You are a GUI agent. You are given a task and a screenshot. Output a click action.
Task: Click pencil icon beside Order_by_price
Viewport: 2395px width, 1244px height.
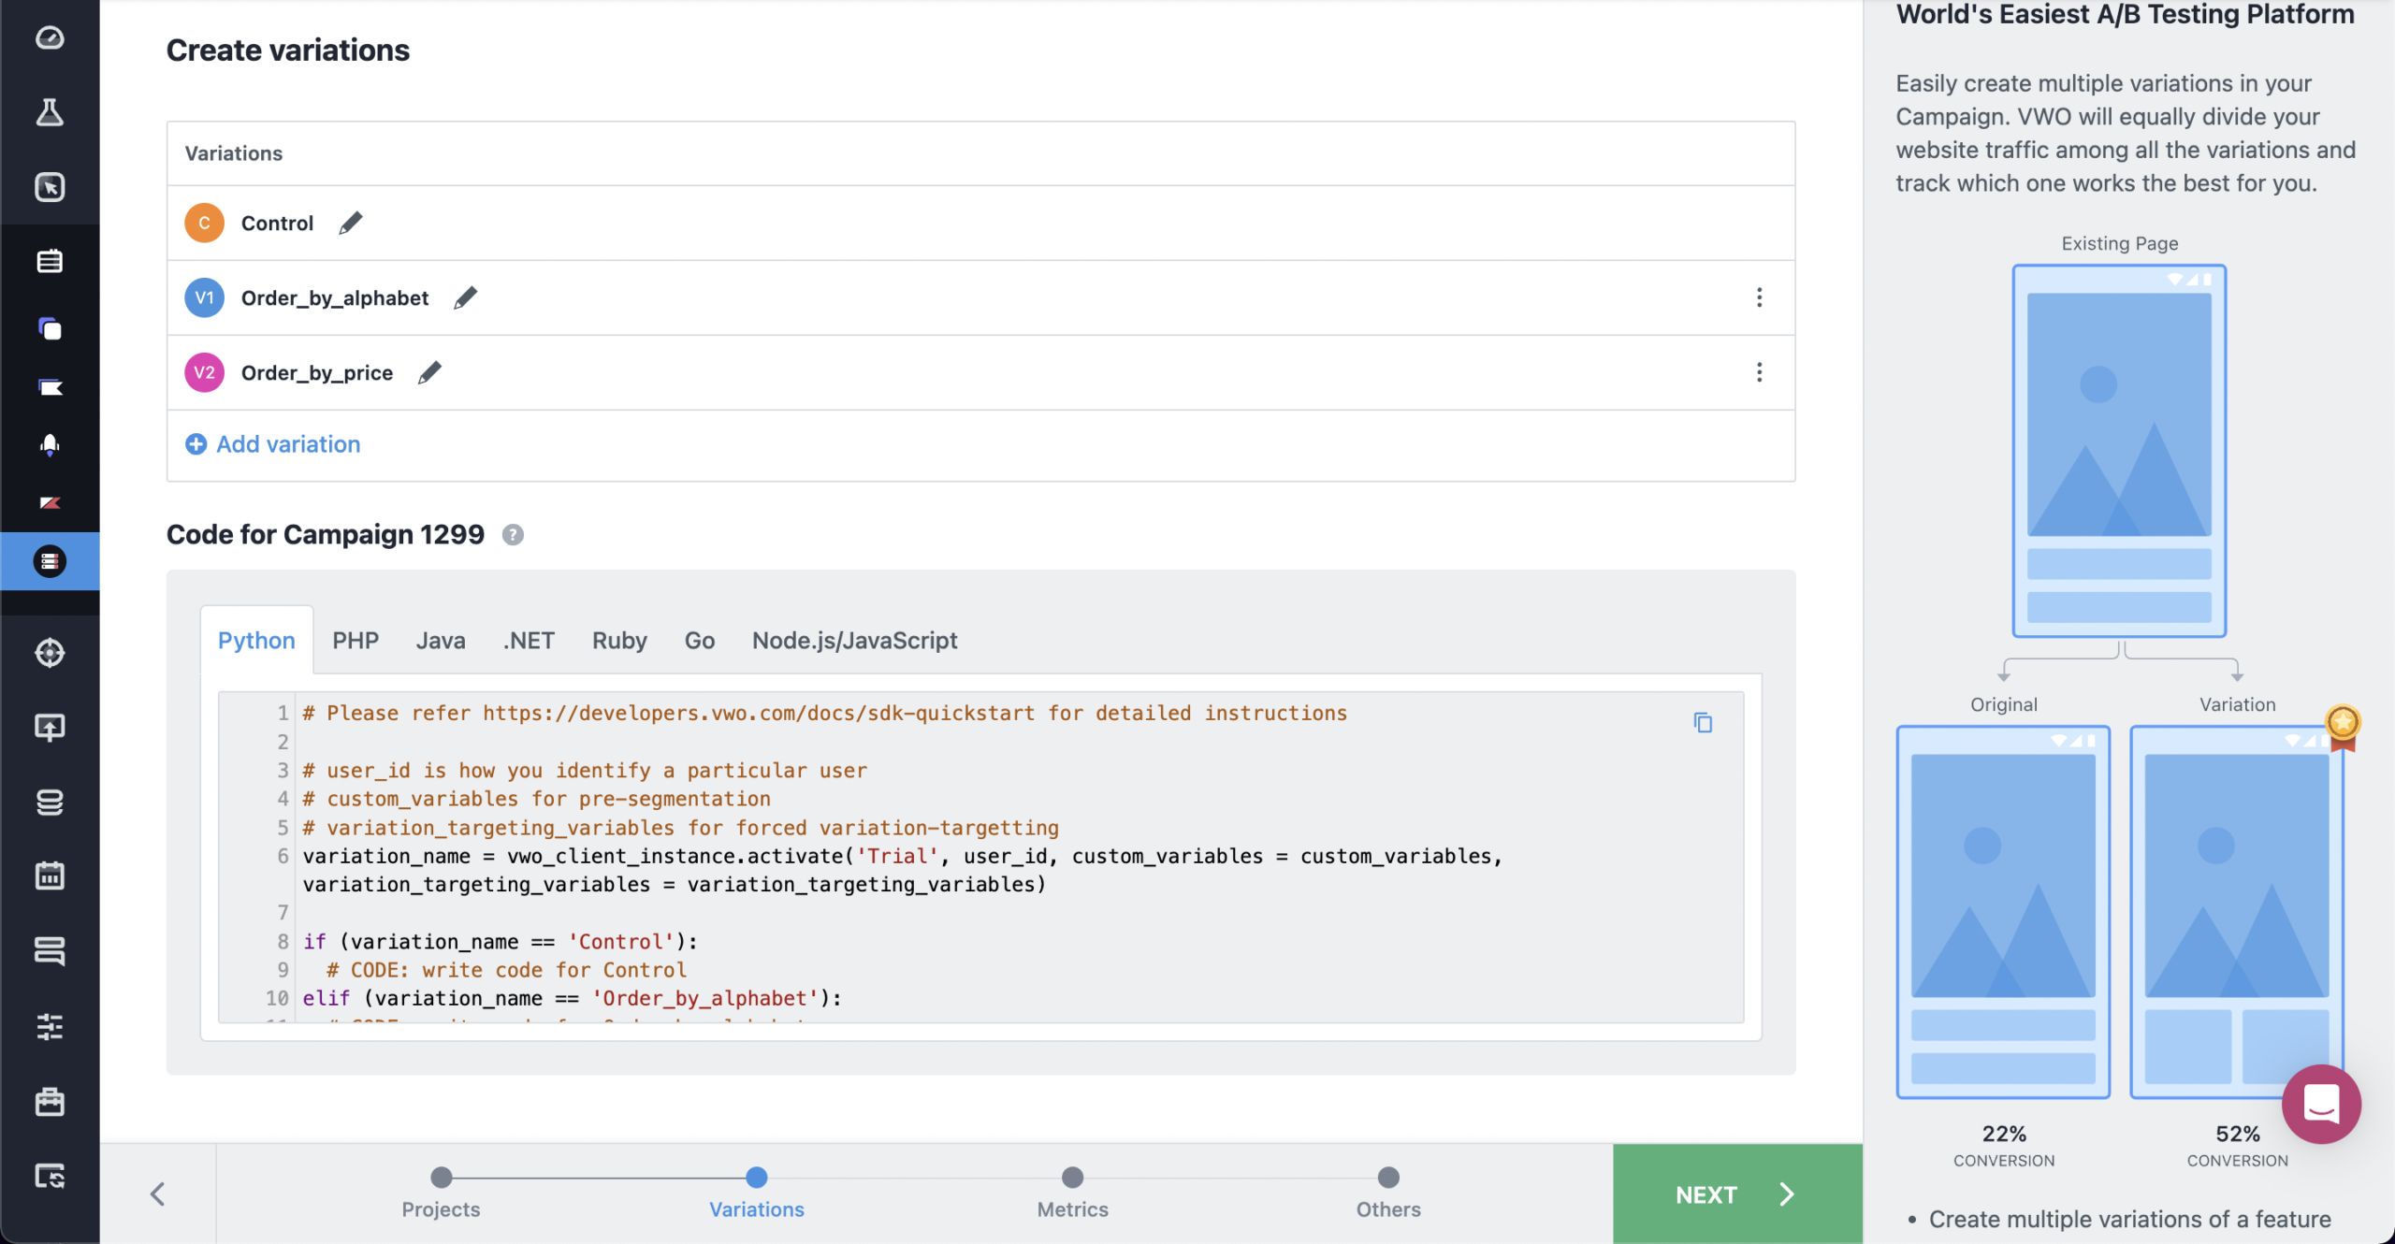pyautogui.click(x=429, y=372)
